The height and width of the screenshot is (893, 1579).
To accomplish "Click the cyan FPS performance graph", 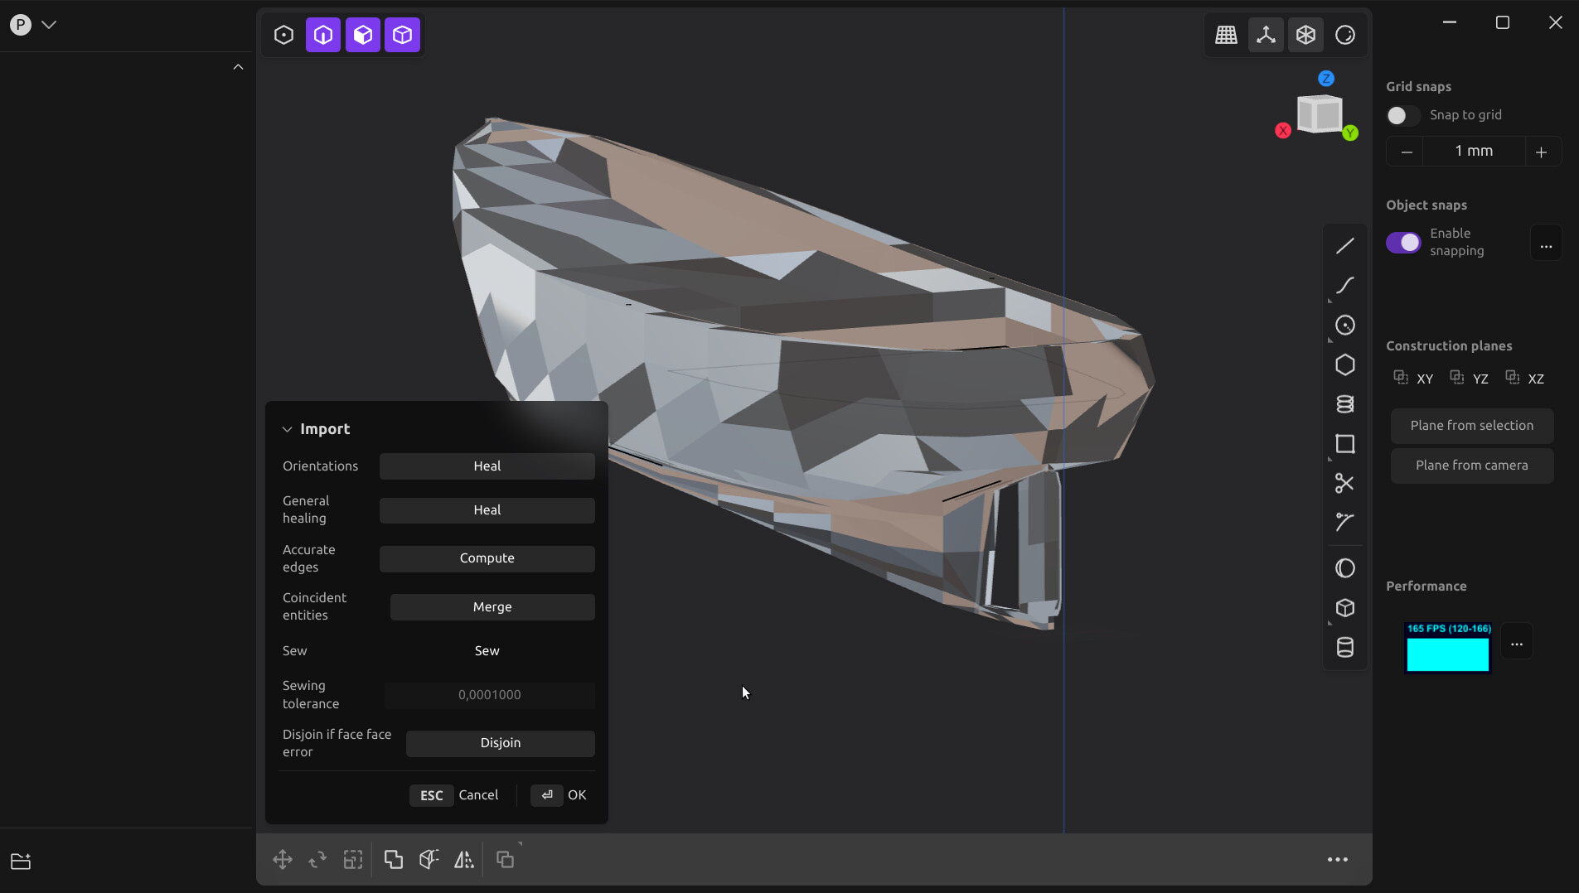I will [1446, 652].
